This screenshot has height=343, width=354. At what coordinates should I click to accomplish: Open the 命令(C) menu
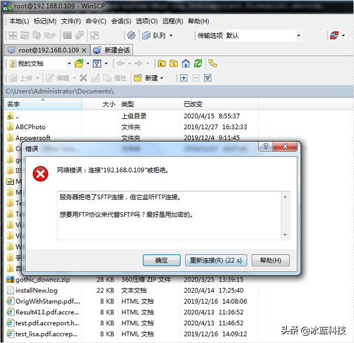(x=96, y=21)
